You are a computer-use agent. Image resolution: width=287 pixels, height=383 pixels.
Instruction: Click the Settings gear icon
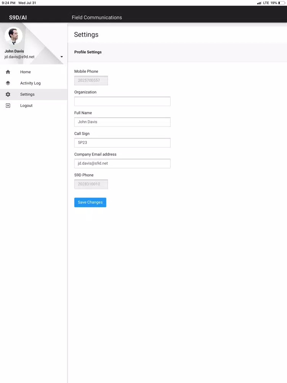[8, 94]
